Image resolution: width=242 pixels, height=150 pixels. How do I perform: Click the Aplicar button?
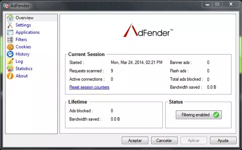coord(194,140)
